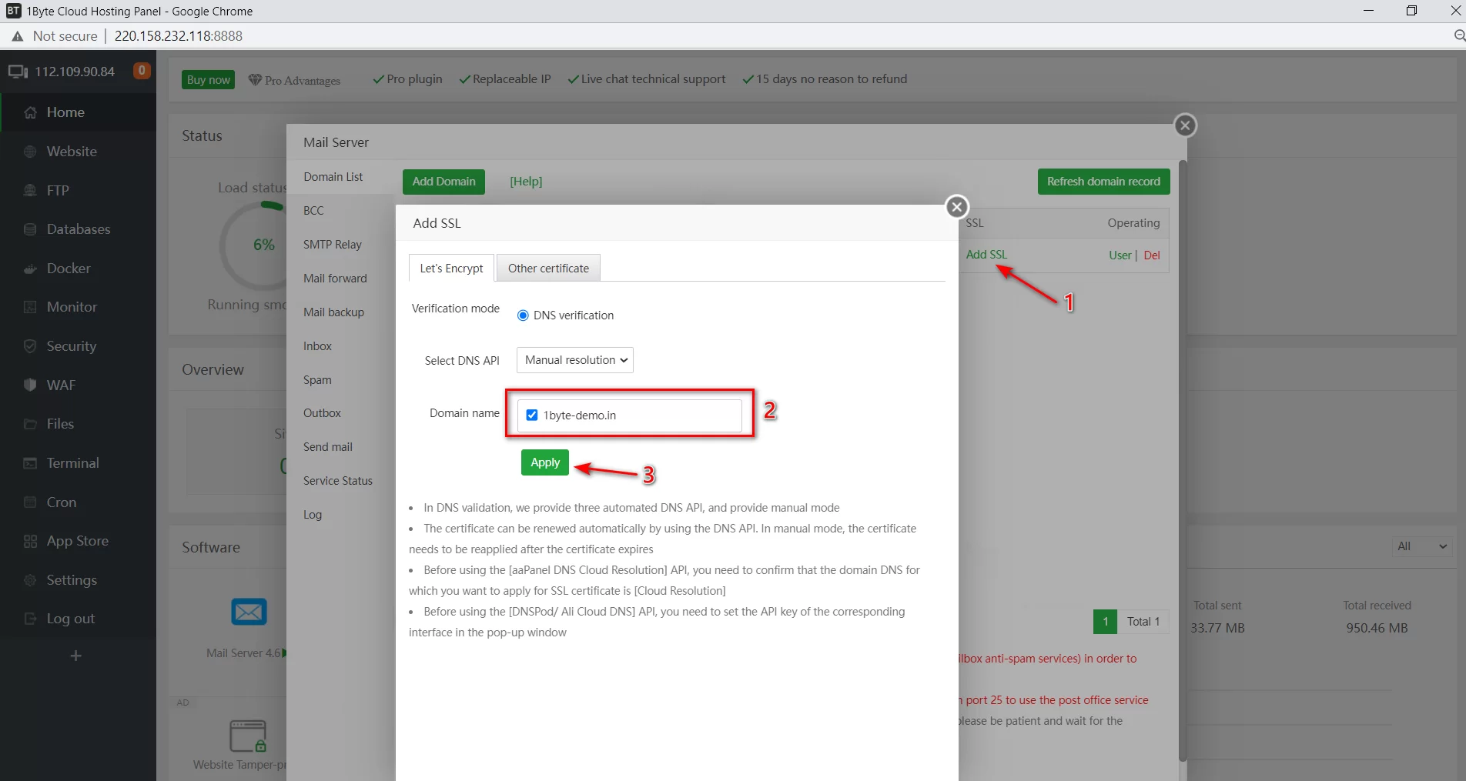The image size is (1466, 781).
Task: Click the Buy now button
Action: point(208,80)
